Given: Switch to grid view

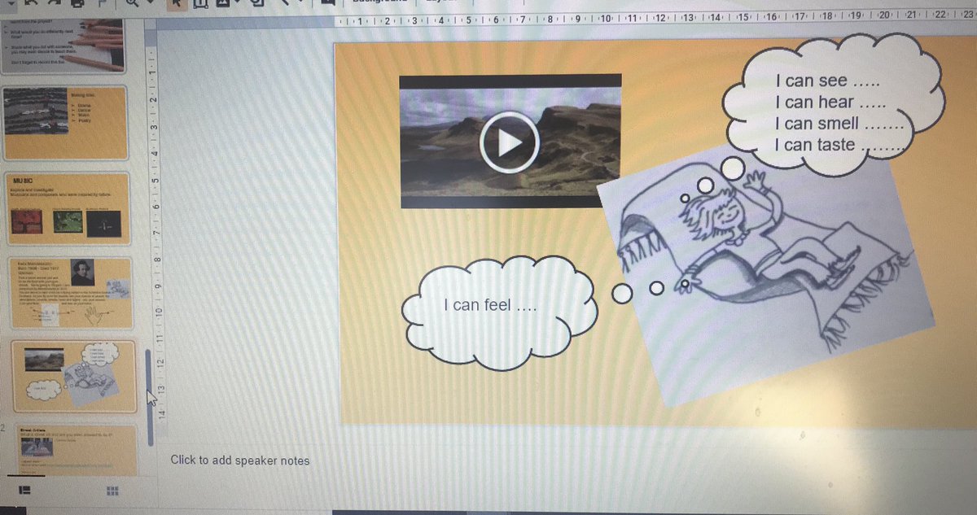Looking at the screenshot, I should 112,491.
